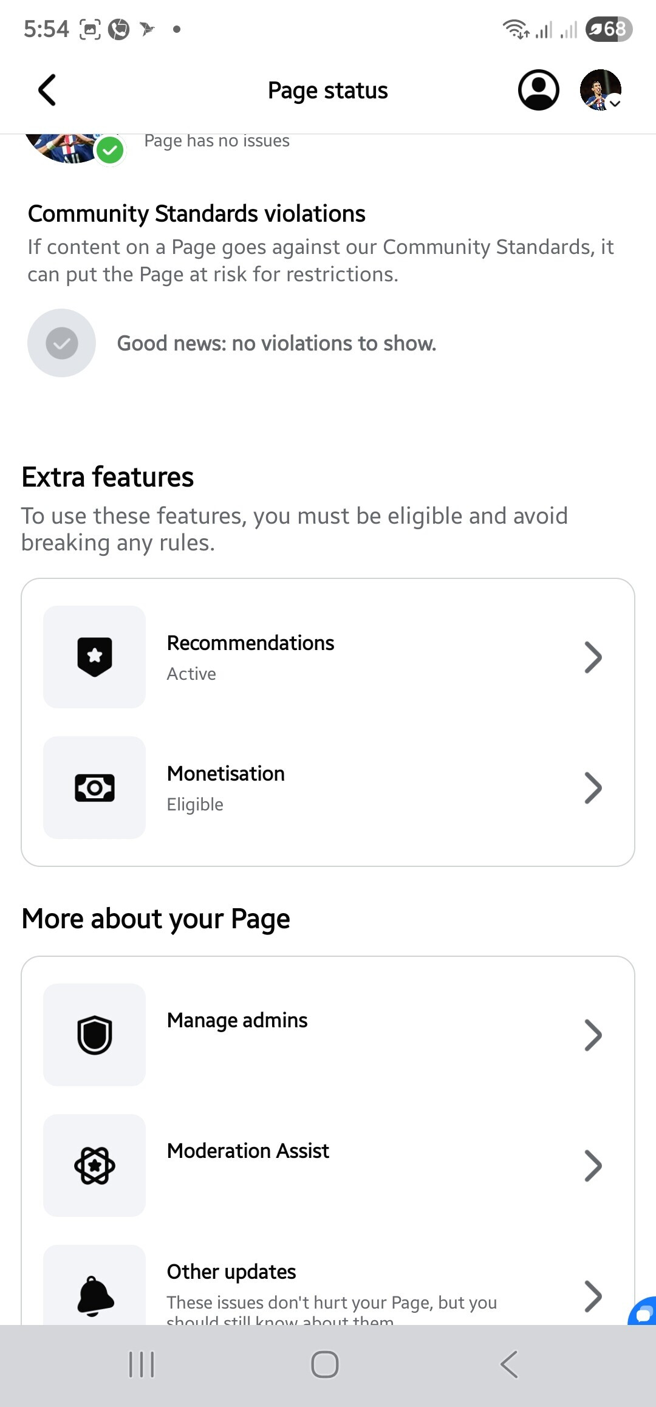Open the blue chat bubble icon
656x1407 pixels.
pos(643,1312)
